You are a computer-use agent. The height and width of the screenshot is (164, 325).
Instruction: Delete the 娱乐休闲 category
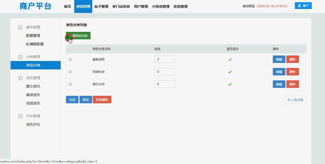(292, 84)
